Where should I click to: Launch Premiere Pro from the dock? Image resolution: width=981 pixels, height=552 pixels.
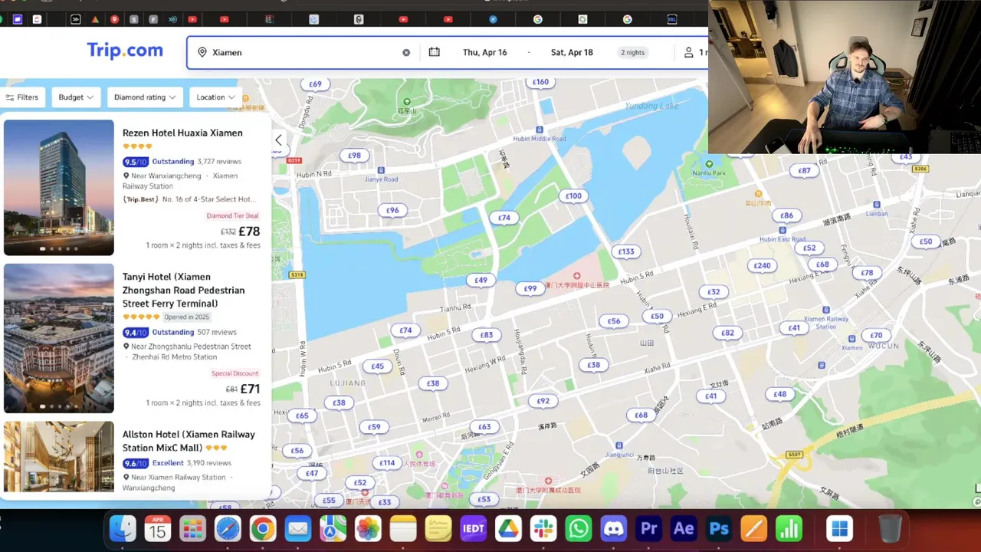pos(649,528)
